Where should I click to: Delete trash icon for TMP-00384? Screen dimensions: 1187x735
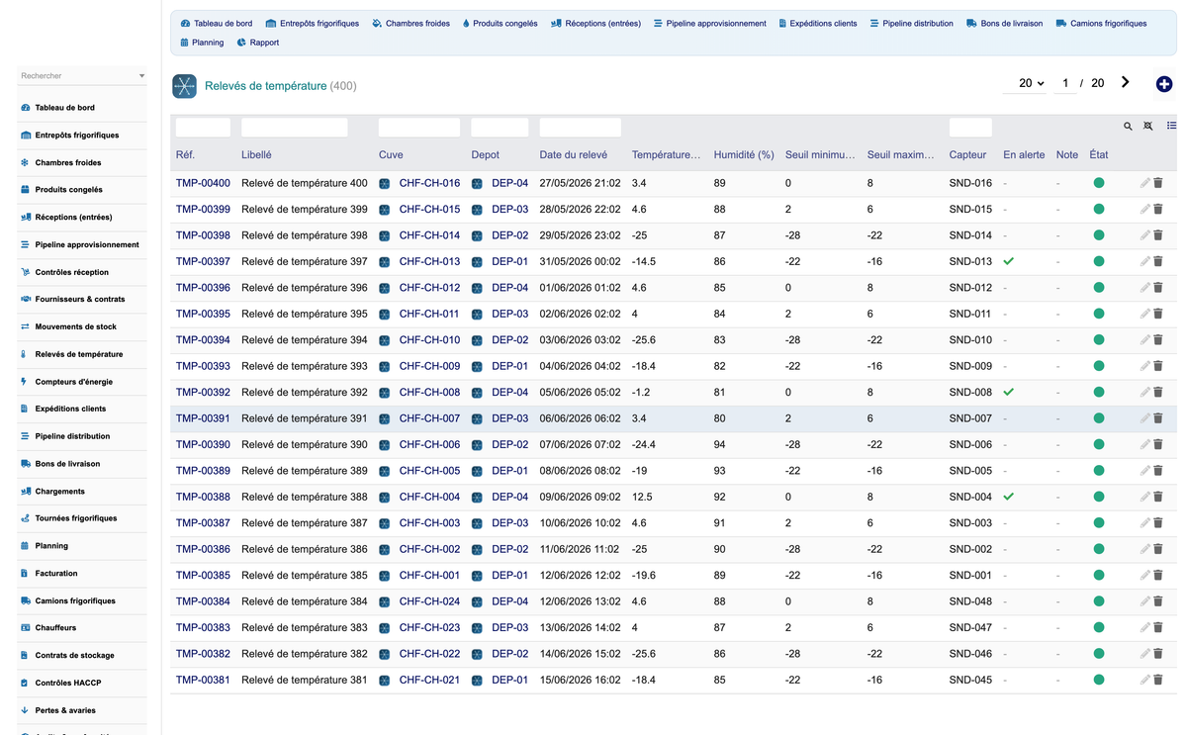[1158, 601]
